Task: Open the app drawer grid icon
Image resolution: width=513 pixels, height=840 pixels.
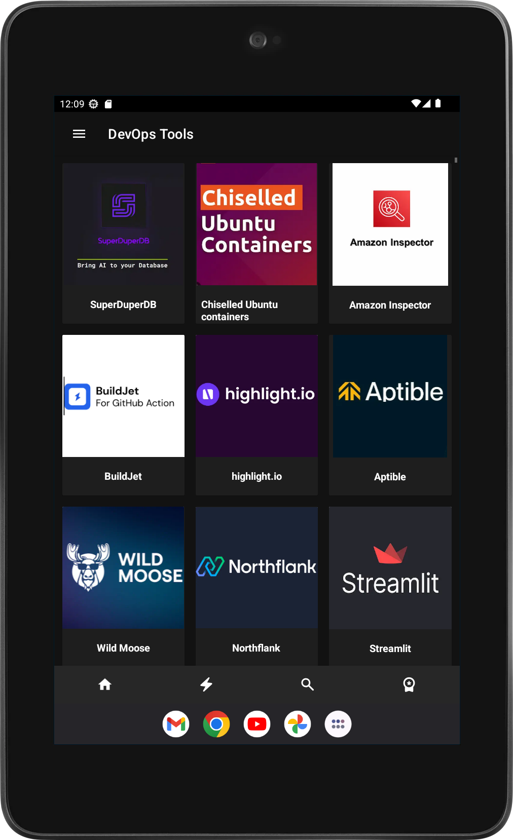Action: click(x=338, y=724)
